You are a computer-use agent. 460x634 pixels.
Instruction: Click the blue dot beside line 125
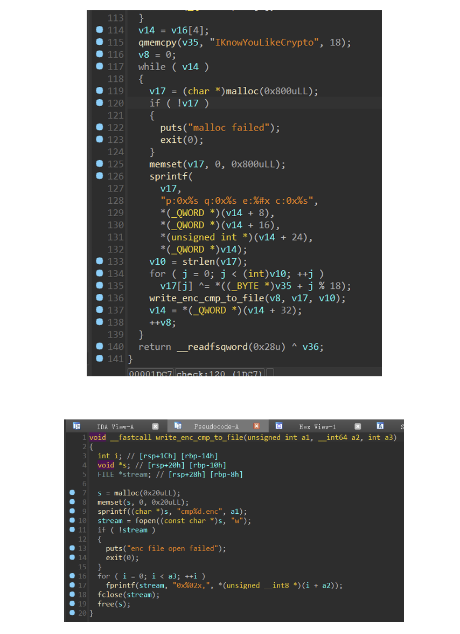pos(99,163)
